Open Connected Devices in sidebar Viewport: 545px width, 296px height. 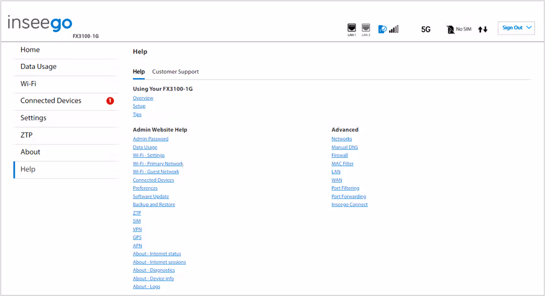click(x=66, y=101)
